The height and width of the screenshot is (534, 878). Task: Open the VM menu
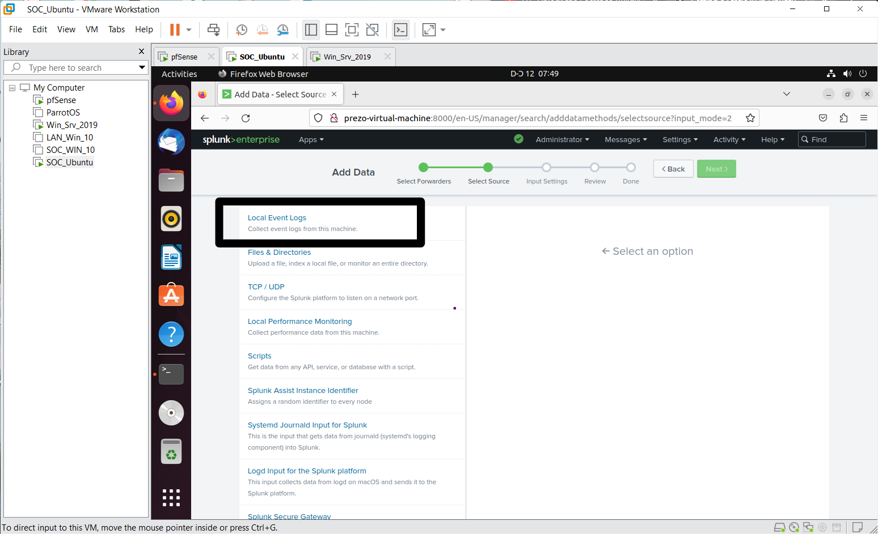[x=92, y=29]
